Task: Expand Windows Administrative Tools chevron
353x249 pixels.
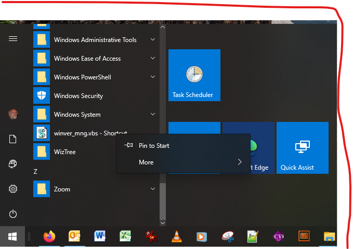Action: [153, 39]
